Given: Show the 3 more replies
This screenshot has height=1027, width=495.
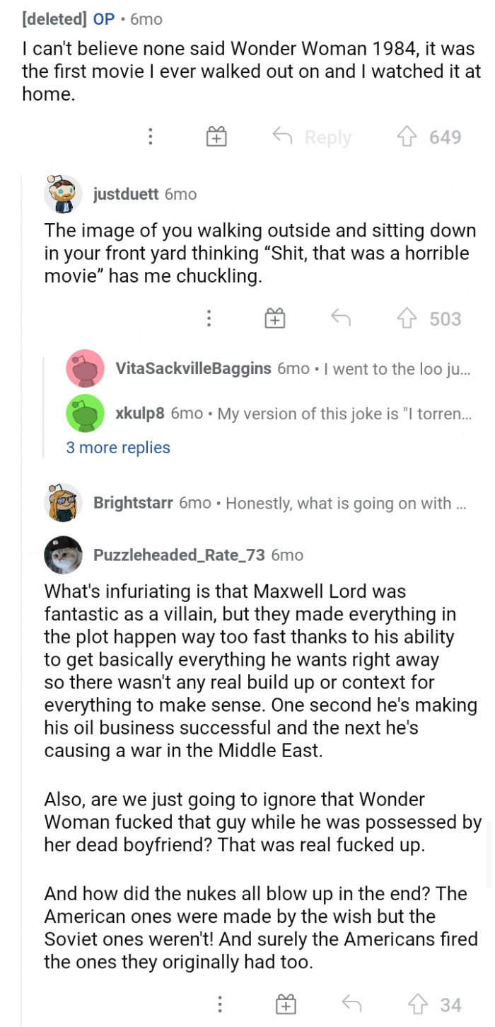Looking at the screenshot, I should (117, 448).
